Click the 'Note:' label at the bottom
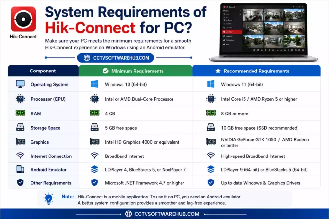This screenshot has width=329, height=219. click(67, 196)
